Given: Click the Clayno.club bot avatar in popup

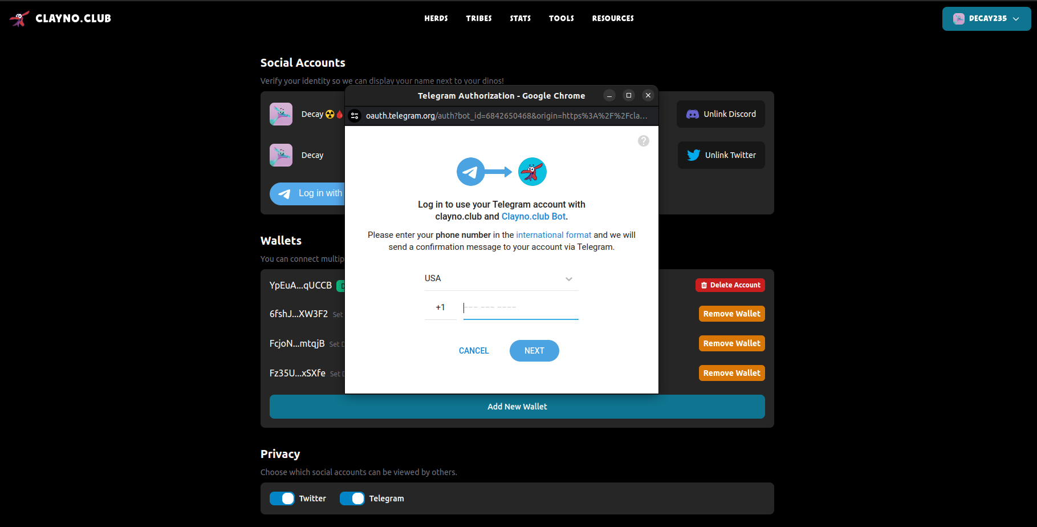Looking at the screenshot, I should tap(532, 172).
